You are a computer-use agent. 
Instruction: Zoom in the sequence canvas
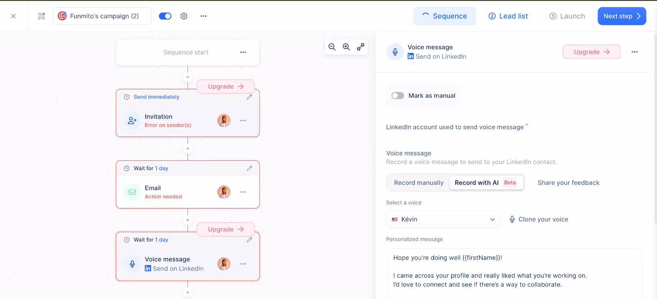click(x=347, y=47)
